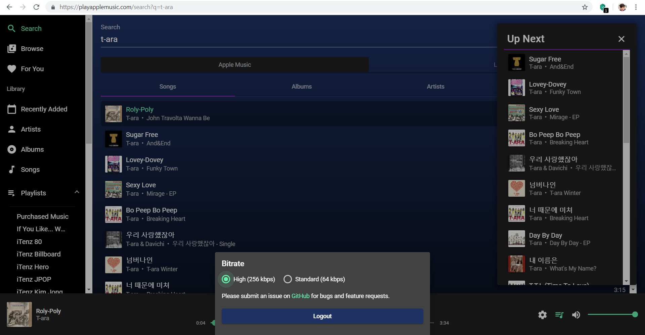The width and height of the screenshot is (645, 335).
Task: Click the Recently Added calendar icon
Action: 11,109
